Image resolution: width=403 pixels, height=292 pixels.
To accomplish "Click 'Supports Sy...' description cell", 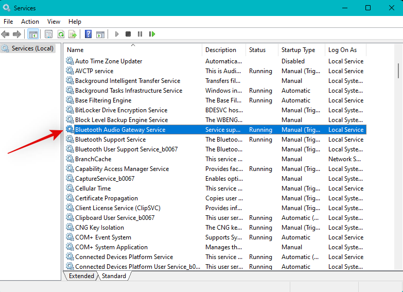I will (x=223, y=237).
